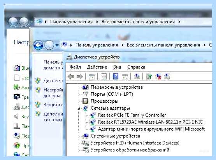This screenshot has height=160, width=216.
Task: Click Scan for hardware changes toolbar icon
Action: 137,76
